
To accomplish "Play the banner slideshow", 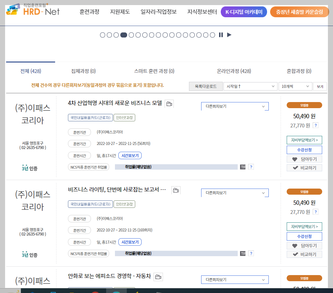I will pyautogui.click(x=229, y=35).
